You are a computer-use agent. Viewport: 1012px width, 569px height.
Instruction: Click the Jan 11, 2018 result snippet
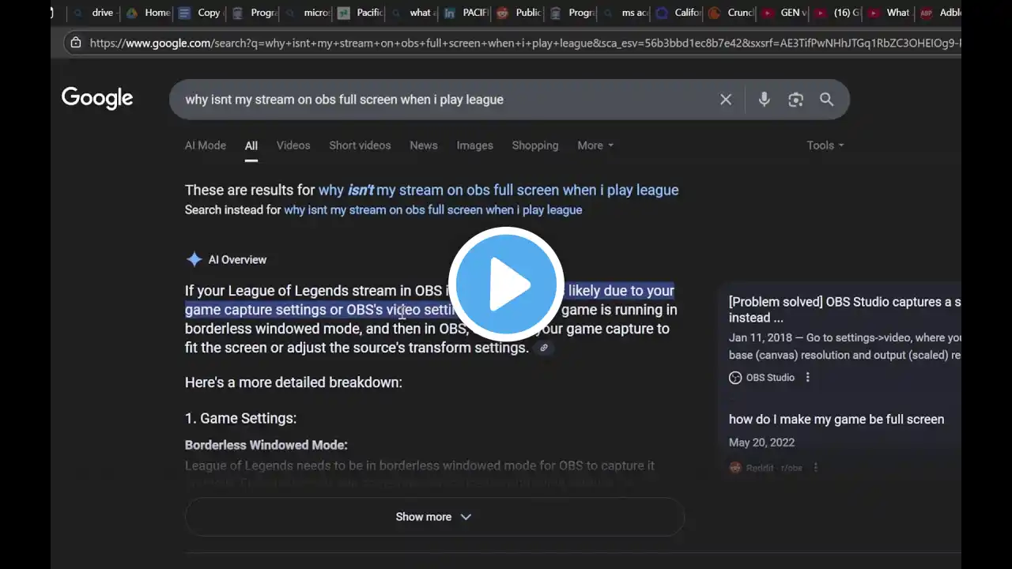(x=844, y=346)
